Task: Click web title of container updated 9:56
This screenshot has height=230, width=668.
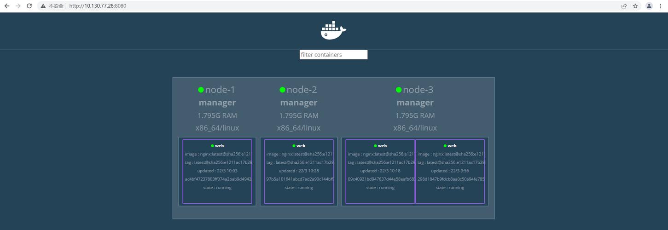Action: [x=452, y=146]
